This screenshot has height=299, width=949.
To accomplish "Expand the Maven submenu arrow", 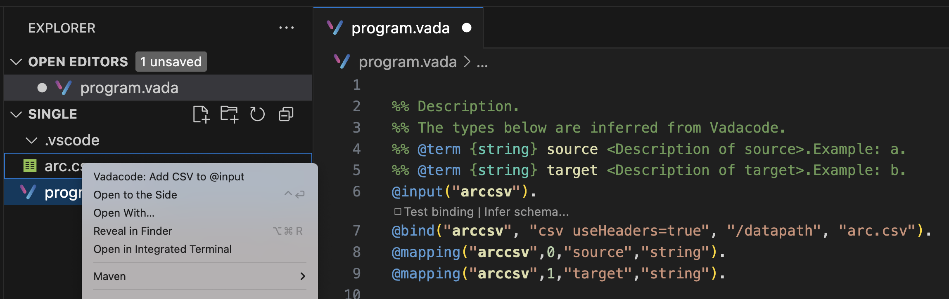I will coord(303,276).
